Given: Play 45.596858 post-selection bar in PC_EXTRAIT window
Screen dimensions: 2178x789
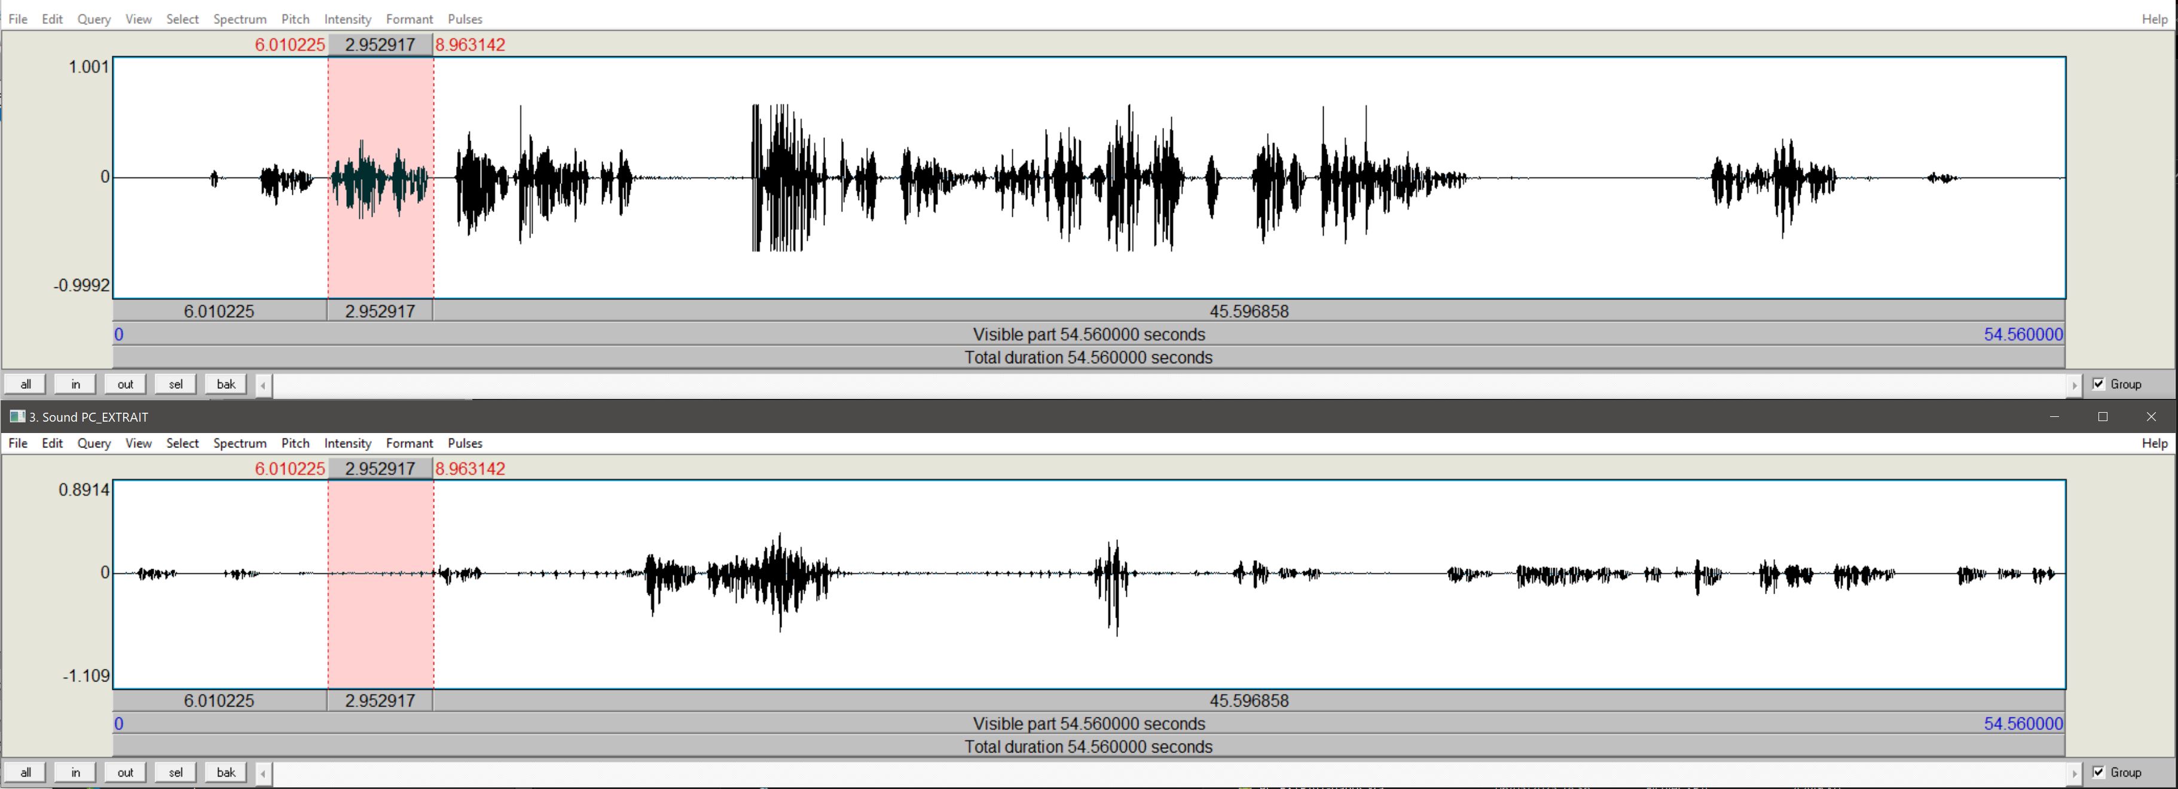Looking at the screenshot, I should tap(1250, 700).
